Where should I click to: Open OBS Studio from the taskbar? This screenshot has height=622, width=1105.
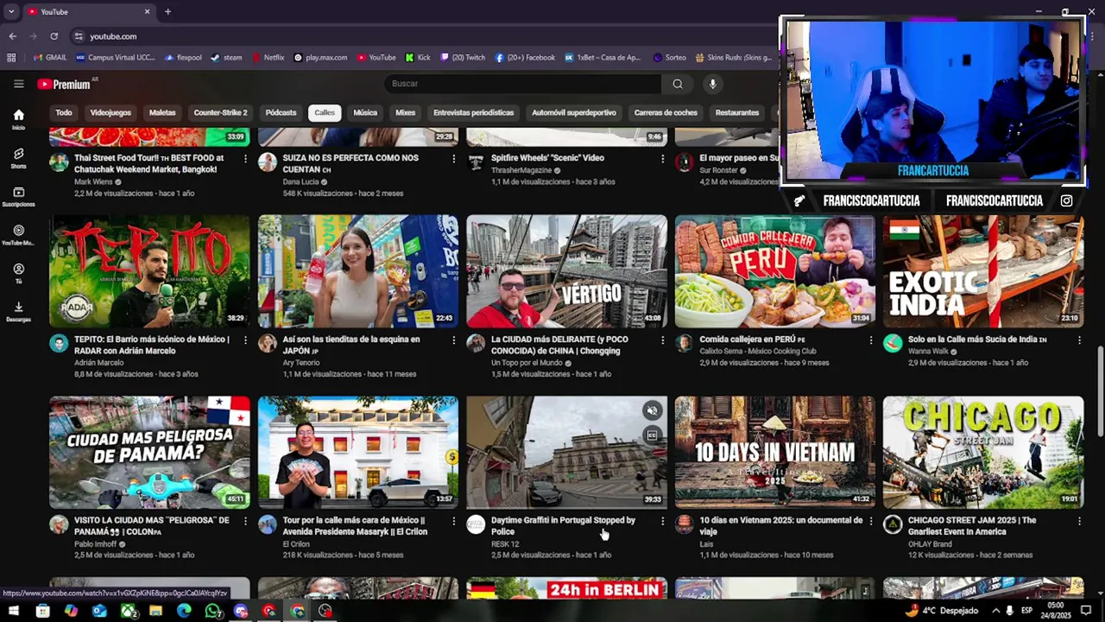[325, 611]
